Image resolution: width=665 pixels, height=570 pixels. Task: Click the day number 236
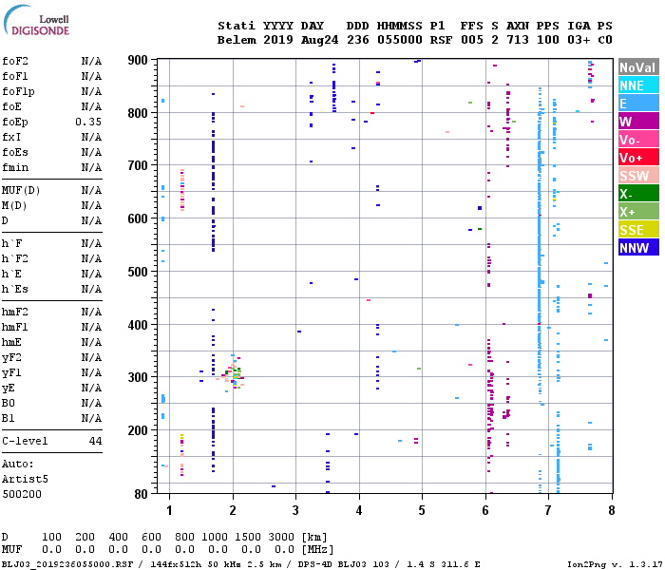click(x=358, y=40)
